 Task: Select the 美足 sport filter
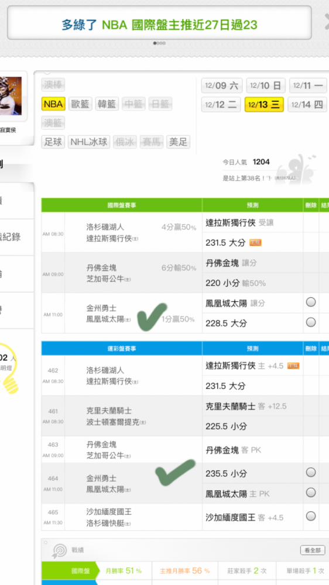pos(178,142)
